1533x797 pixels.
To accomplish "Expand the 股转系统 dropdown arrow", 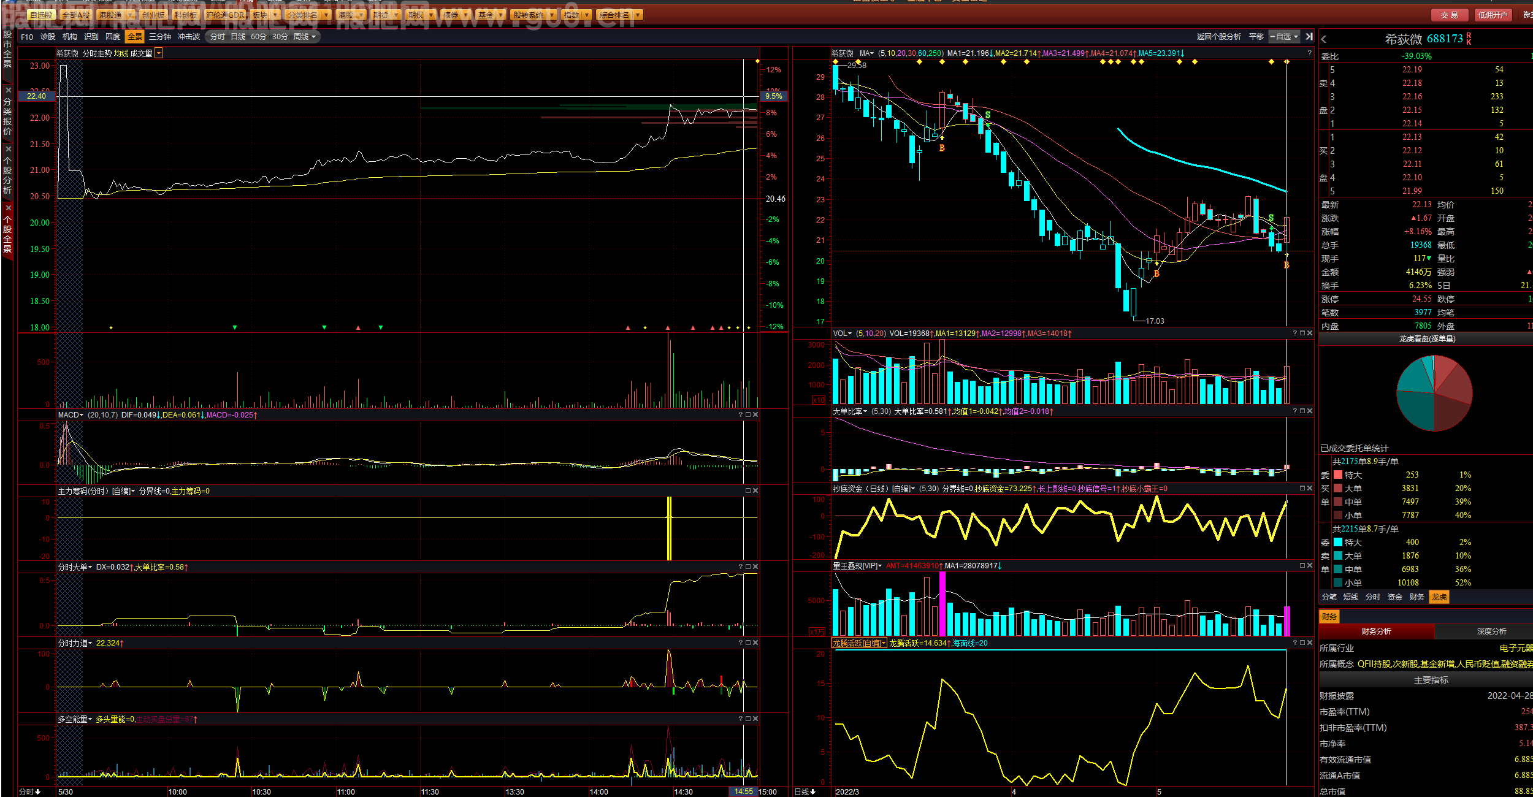I will [552, 15].
